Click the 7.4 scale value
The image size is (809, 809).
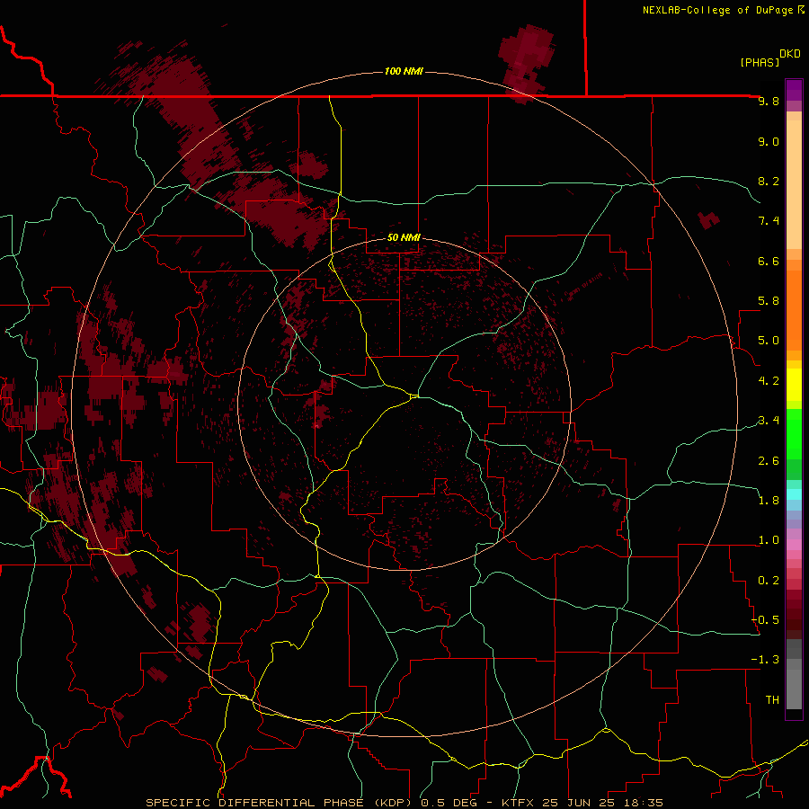(769, 221)
